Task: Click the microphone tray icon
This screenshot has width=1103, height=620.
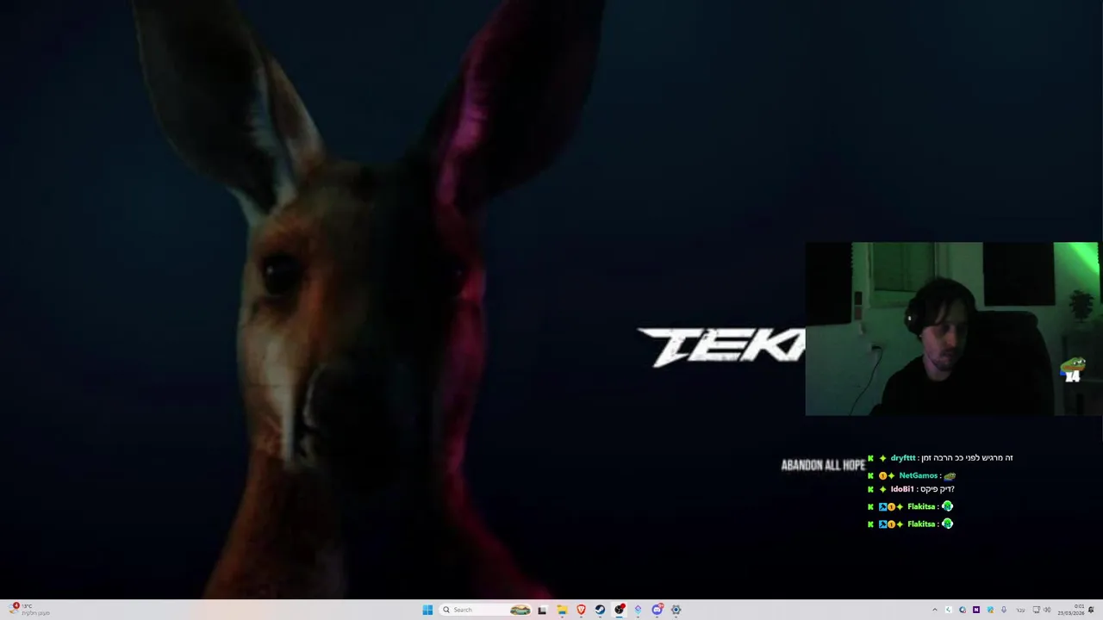Action: (x=1004, y=610)
